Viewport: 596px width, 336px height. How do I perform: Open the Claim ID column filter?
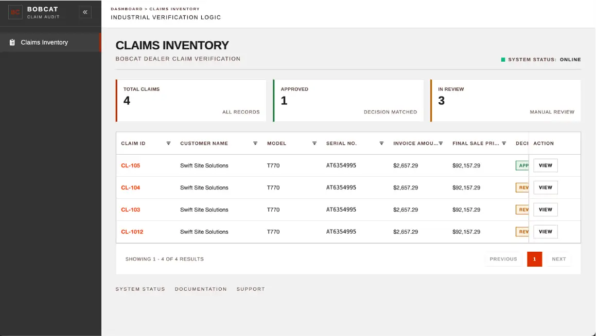click(x=168, y=143)
